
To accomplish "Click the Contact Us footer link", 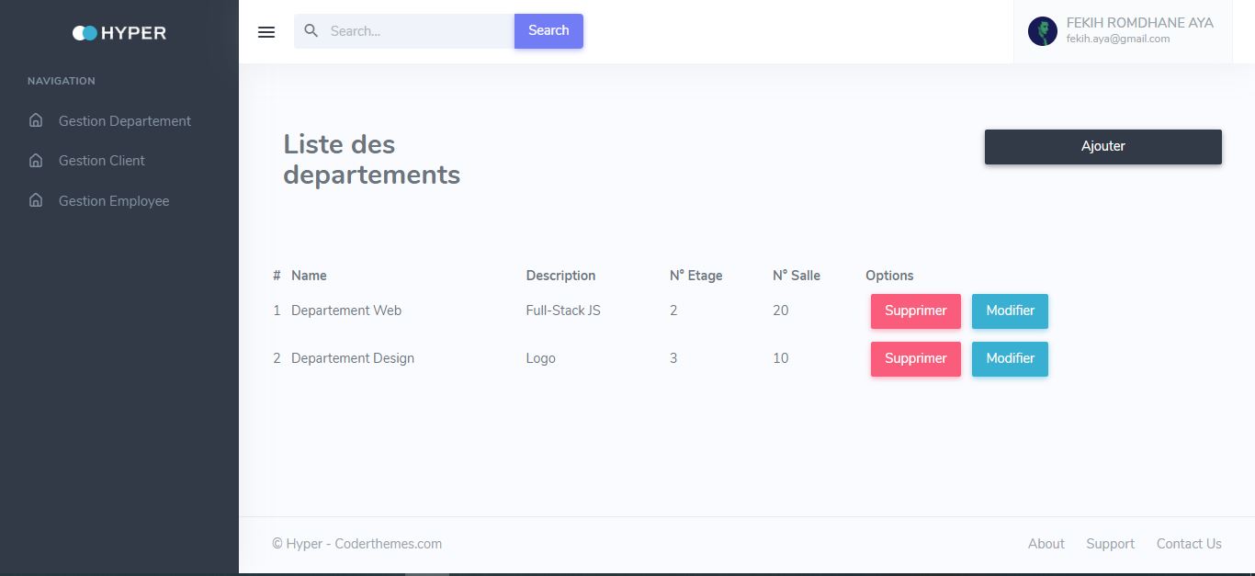I will click(1189, 544).
